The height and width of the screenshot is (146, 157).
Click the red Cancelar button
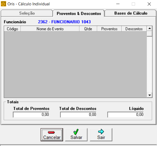pyautogui.click(x=52, y=135)
